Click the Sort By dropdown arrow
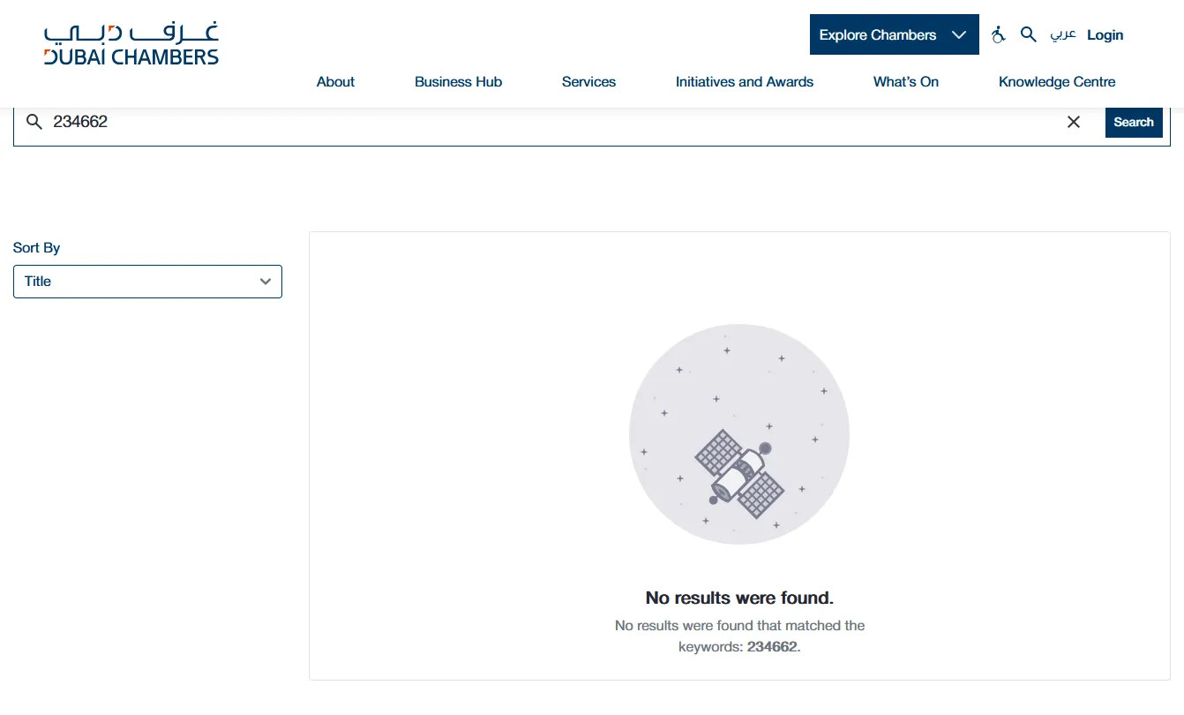Viewport: 1184px width, 715px height. [x=266, y=282]
